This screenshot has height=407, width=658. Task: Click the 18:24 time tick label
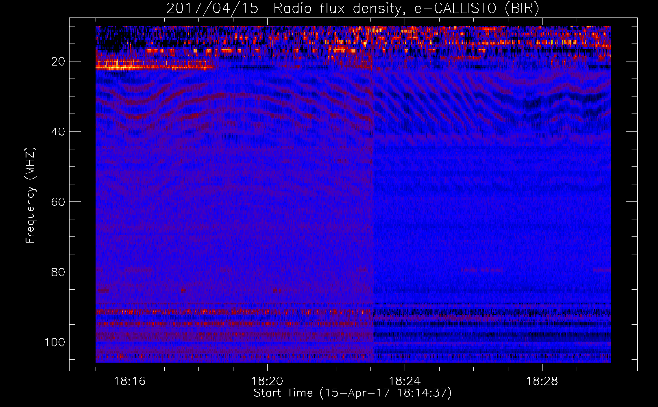(x=405, y=381)
